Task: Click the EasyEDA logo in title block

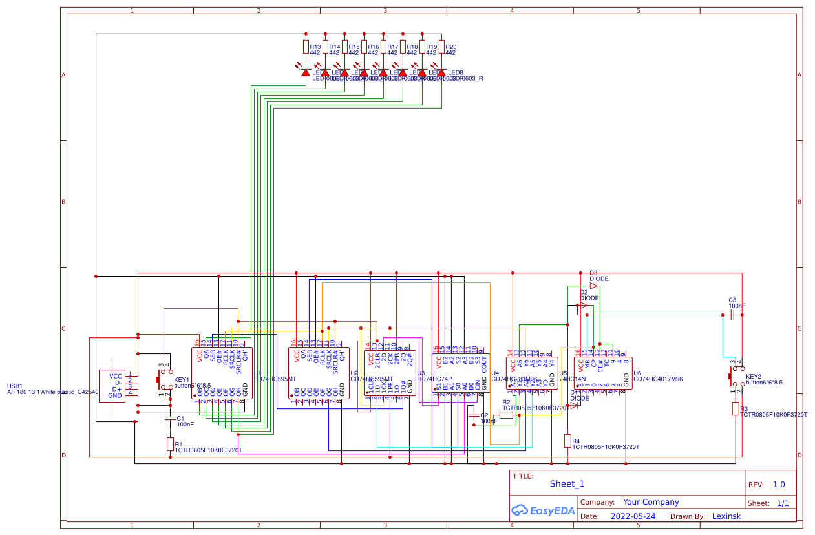Action: 543,510
